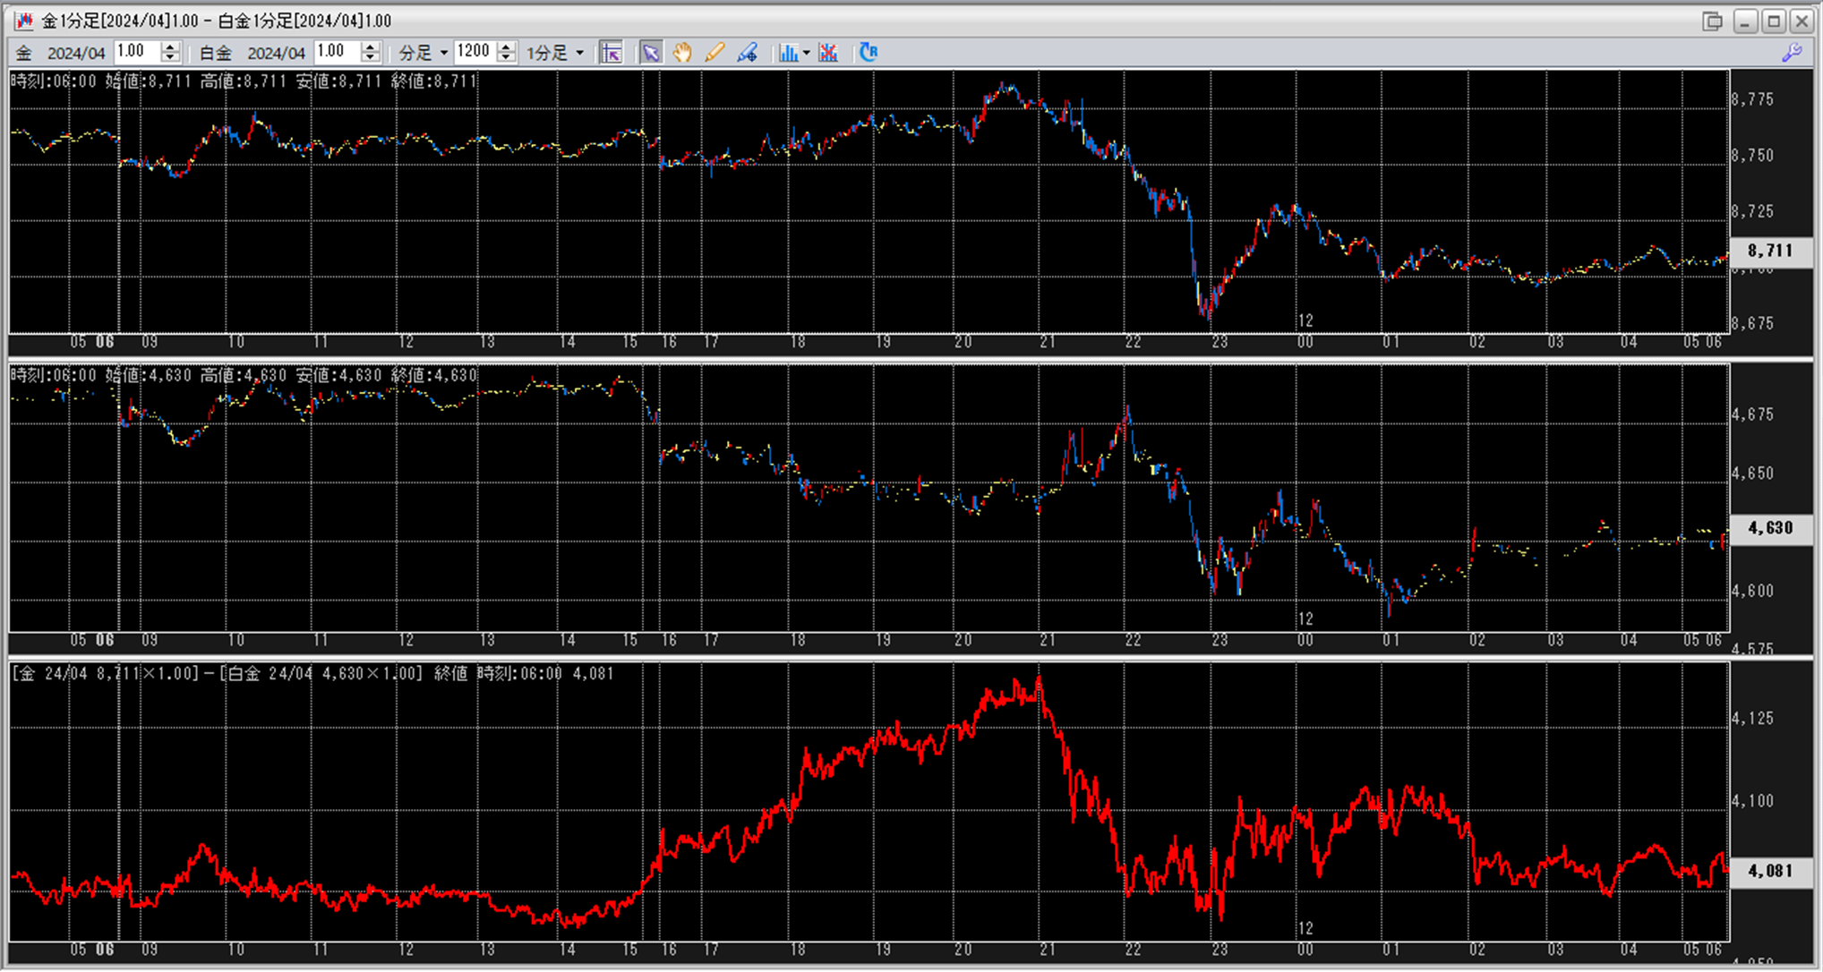This screenshot has width=1823, height=972.
Task: Open the wrench settings icon
Action: click(1792, 53)
